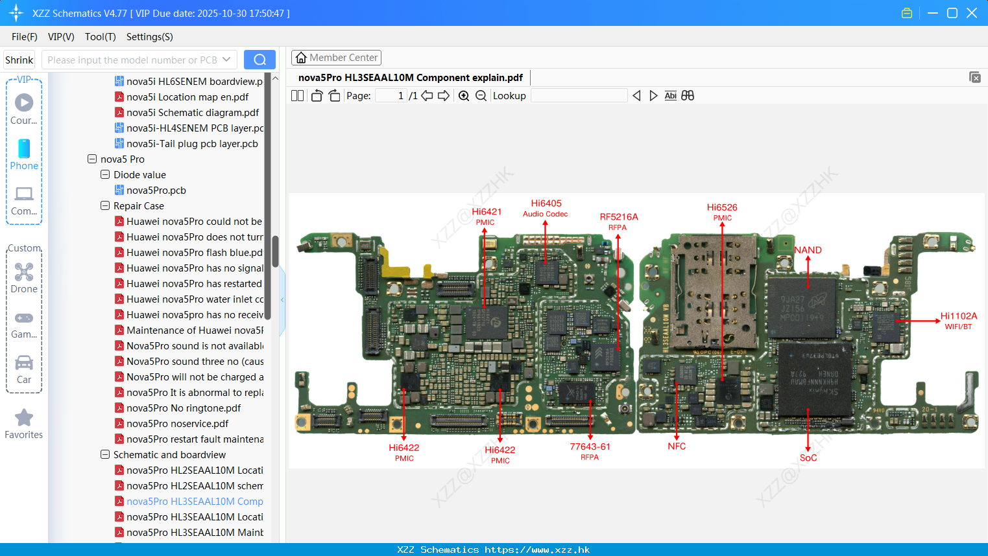
Task: Toggle the side-by-side page layout icon
Action: click(297, 96)
